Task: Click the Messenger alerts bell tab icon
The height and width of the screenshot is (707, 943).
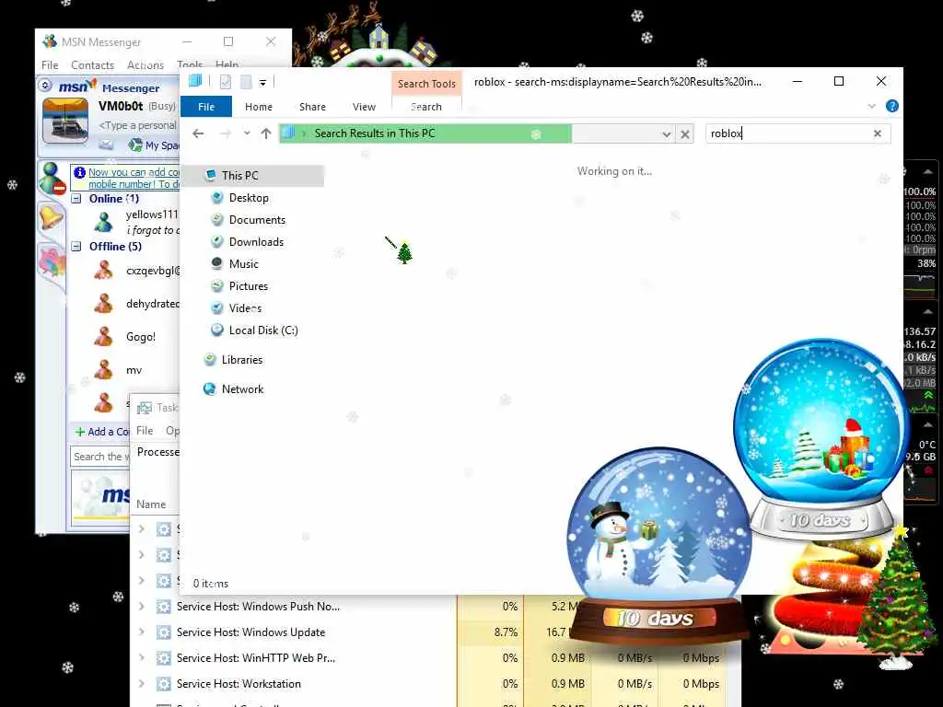Action: click(52, 217)
